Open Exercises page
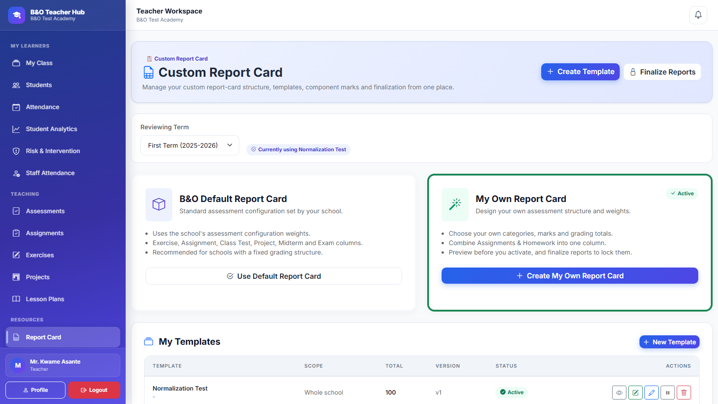Image resolution: width=718 pixels, height=404 pixels. [x=63, y=255]
